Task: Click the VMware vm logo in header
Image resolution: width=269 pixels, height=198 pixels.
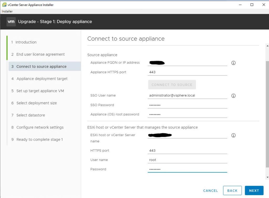Action: (x=11, y=22)
